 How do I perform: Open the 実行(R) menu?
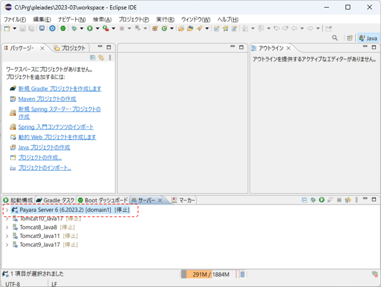165,19
